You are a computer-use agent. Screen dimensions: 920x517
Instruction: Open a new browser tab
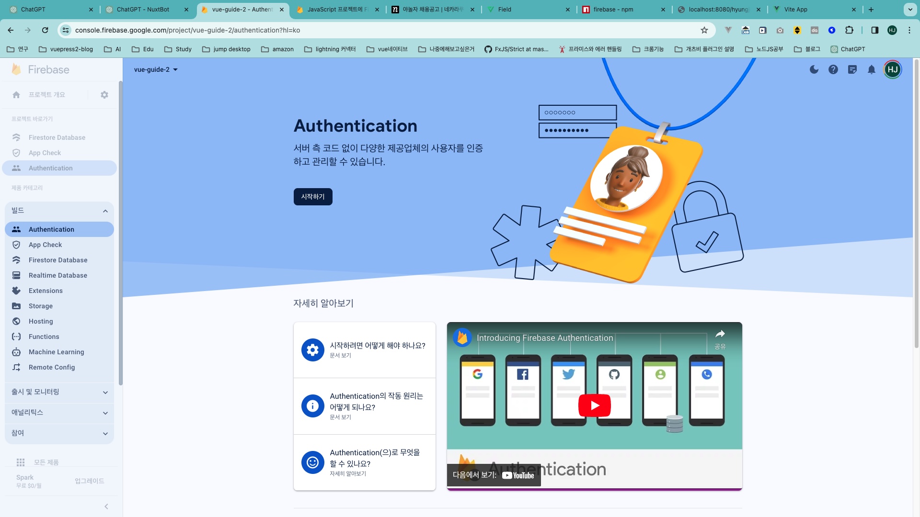tap(871, 9)
